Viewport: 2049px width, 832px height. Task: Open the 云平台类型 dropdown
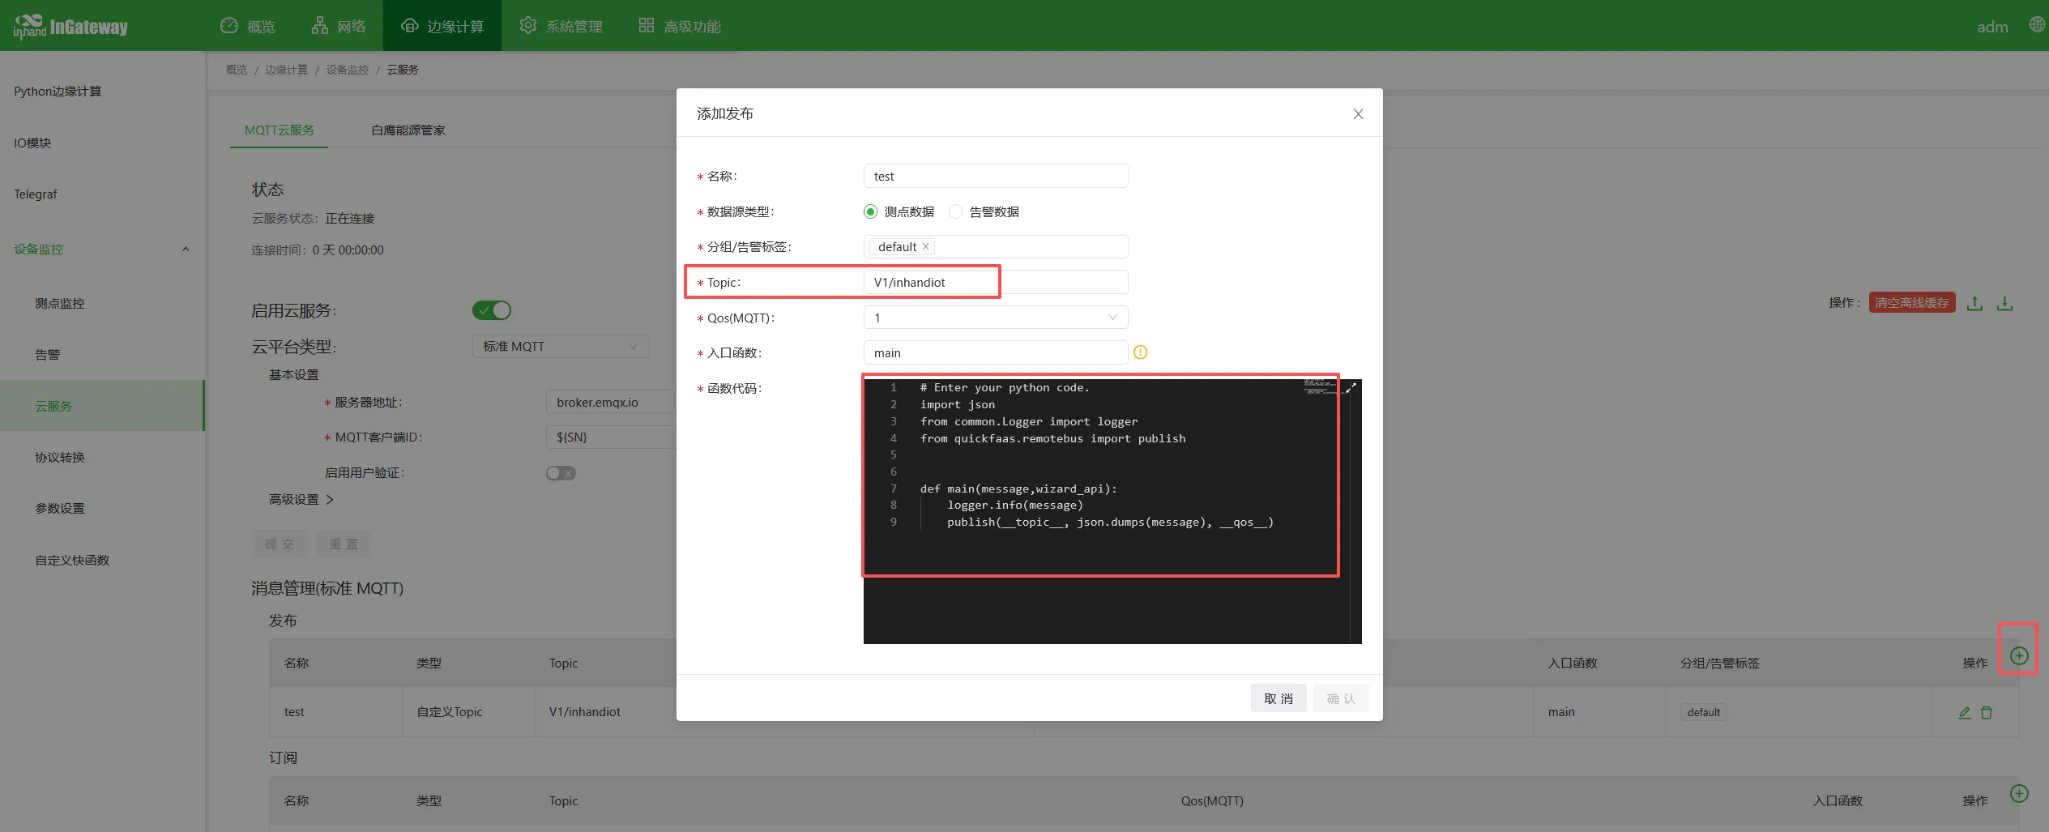(x=561, y=346)
